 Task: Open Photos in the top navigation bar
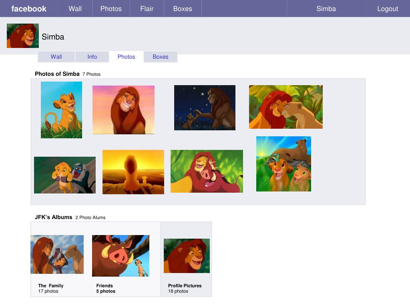tap(111, 9)
